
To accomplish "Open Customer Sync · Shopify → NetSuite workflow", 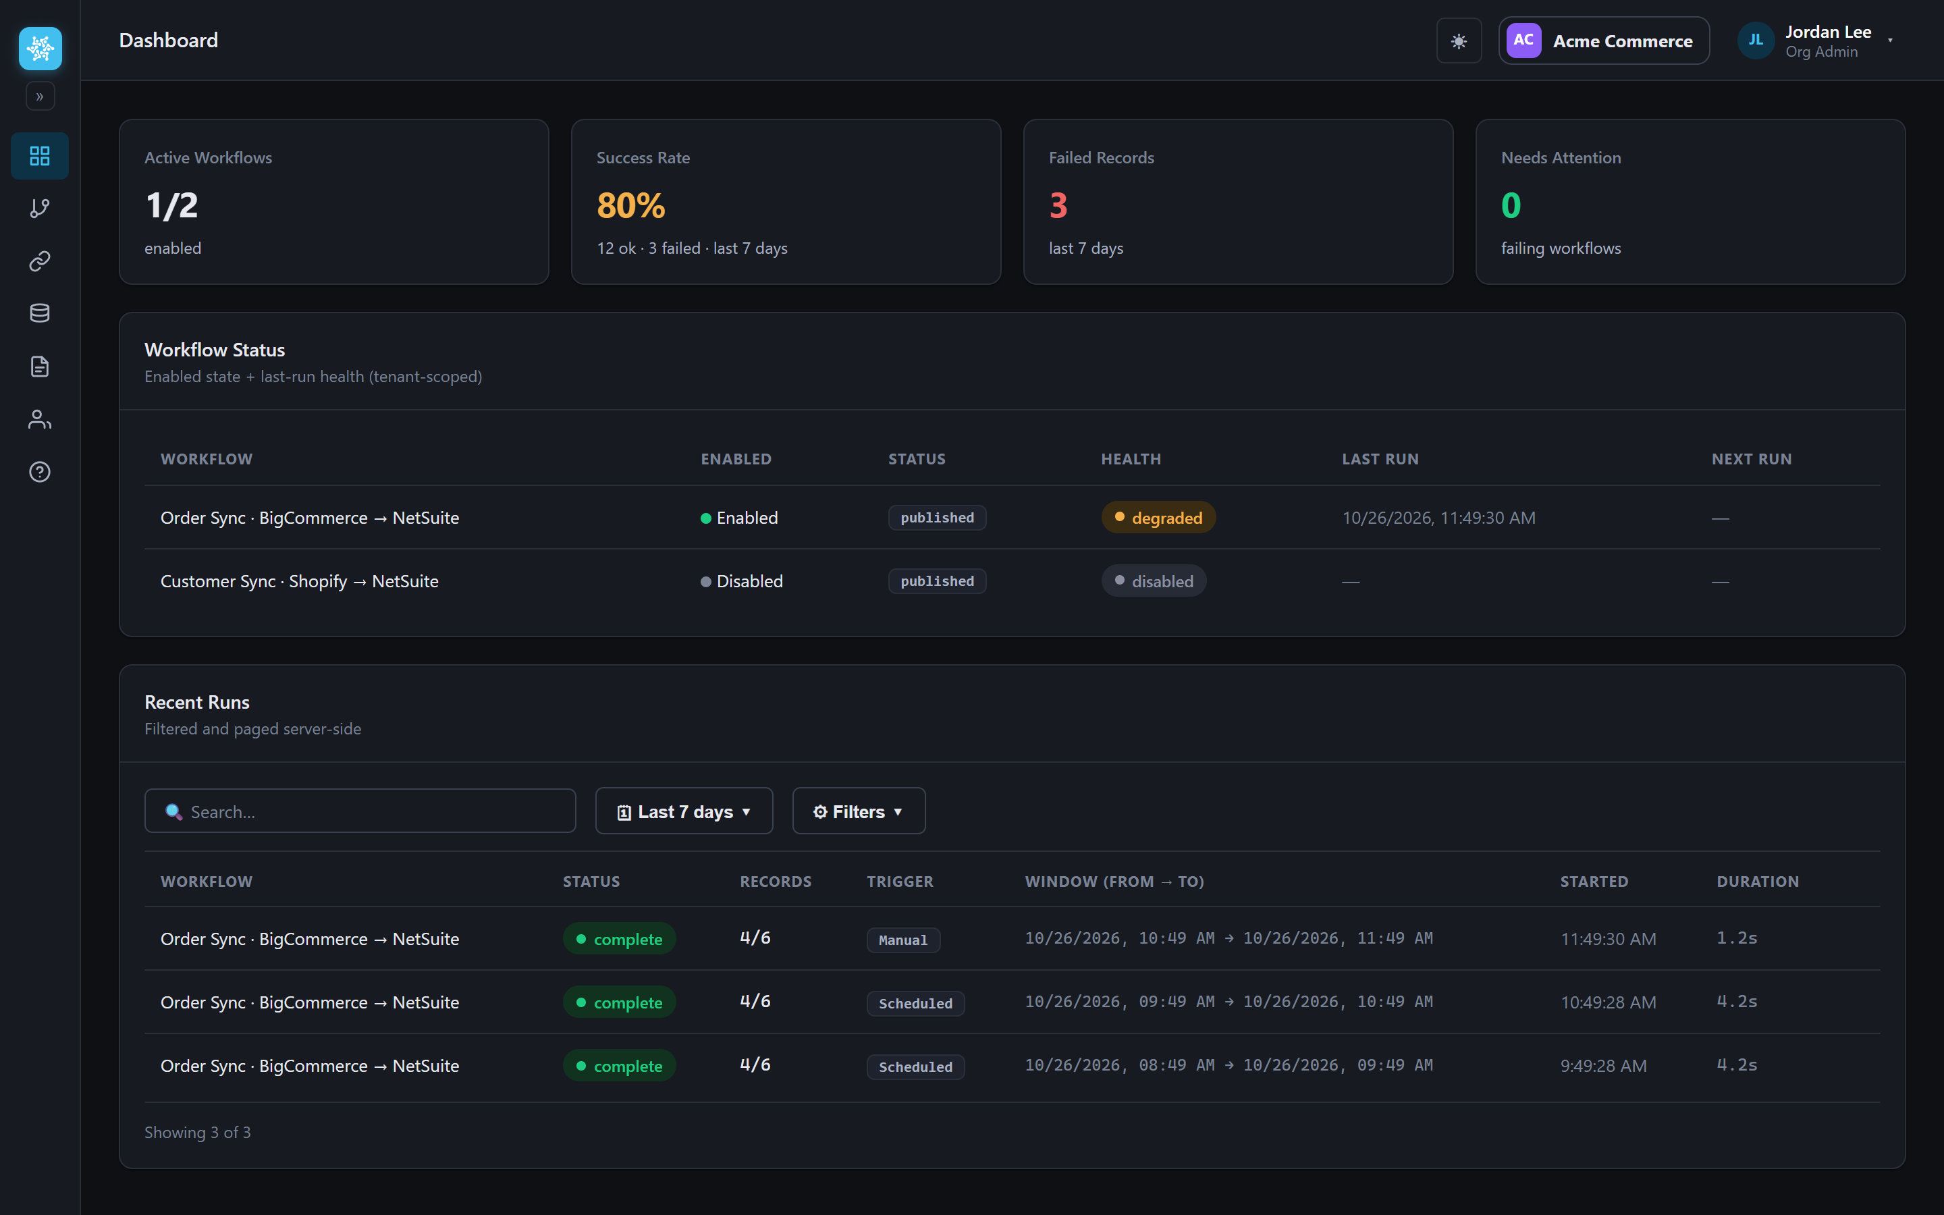I will coord(299,581).
